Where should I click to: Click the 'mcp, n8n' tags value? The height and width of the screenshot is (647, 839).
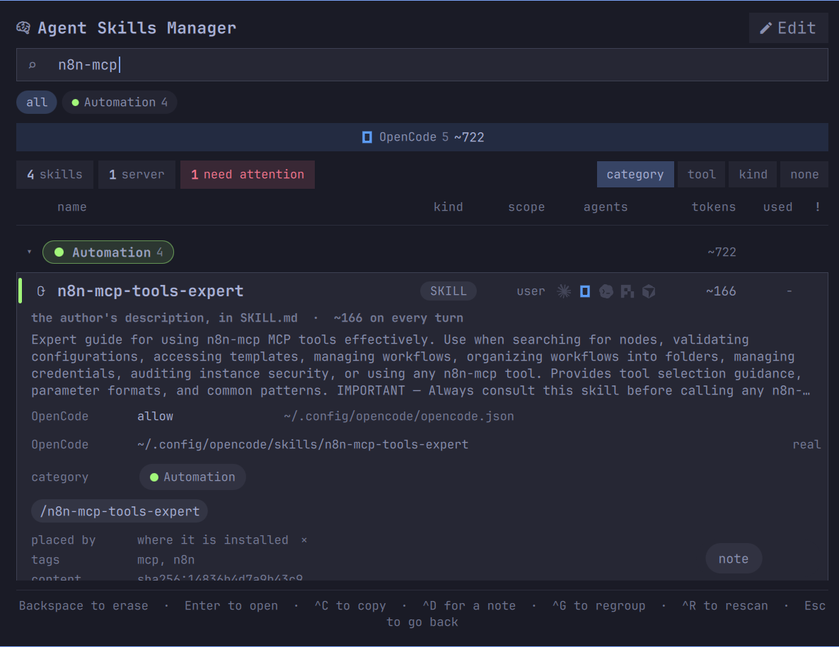(x=166, y=560)
